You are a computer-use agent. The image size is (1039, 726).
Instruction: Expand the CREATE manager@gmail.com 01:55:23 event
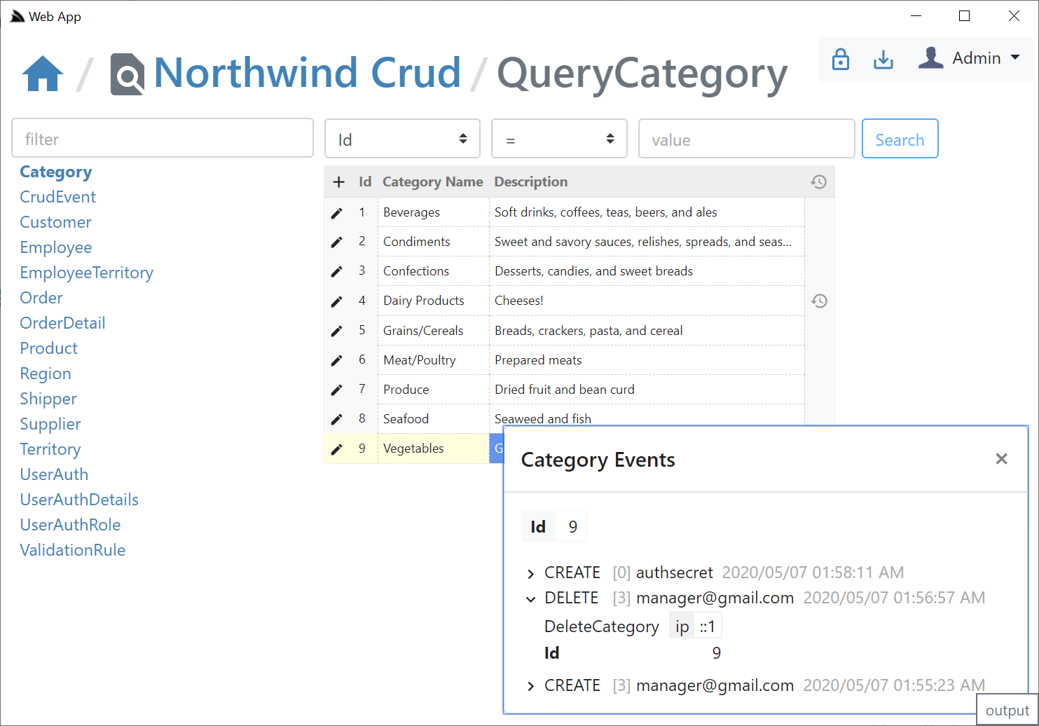(530, 686)
